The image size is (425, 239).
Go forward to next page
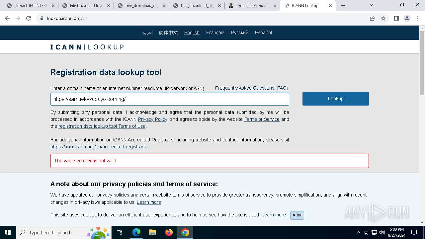[18, 18]
